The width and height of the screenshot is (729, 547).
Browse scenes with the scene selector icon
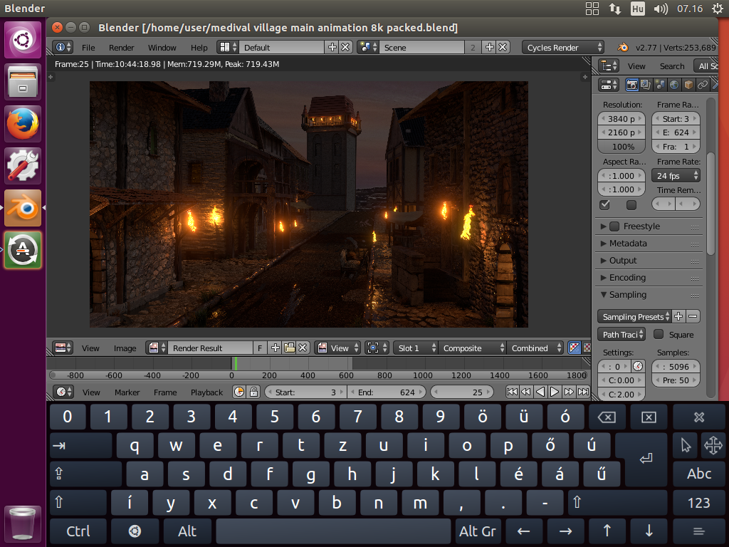[x=368, y=48]
